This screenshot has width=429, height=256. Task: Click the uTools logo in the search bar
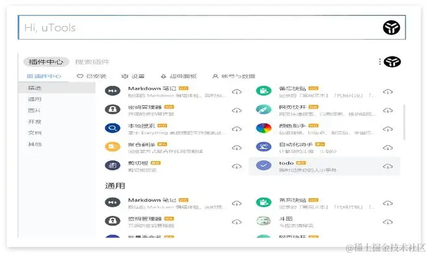(391, 27)
